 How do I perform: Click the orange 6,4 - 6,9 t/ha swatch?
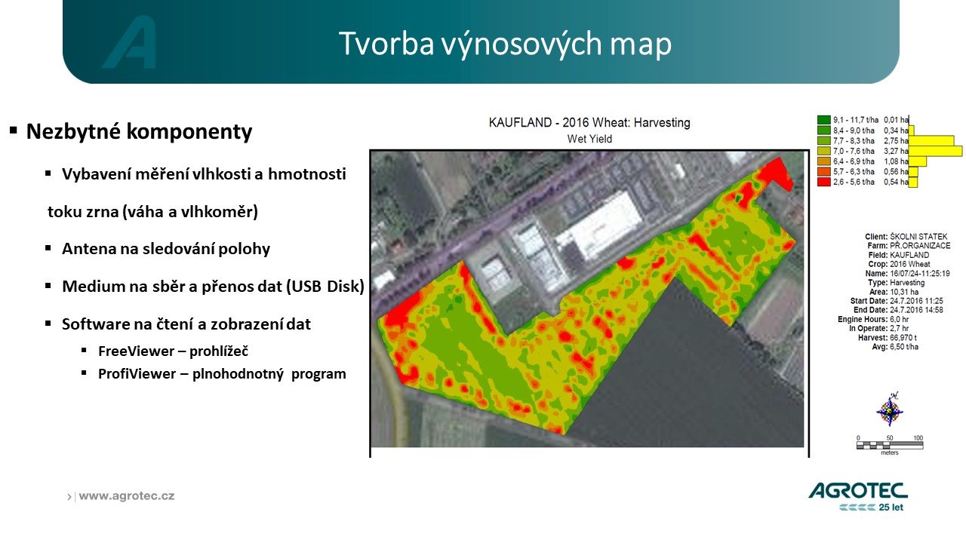823,161
